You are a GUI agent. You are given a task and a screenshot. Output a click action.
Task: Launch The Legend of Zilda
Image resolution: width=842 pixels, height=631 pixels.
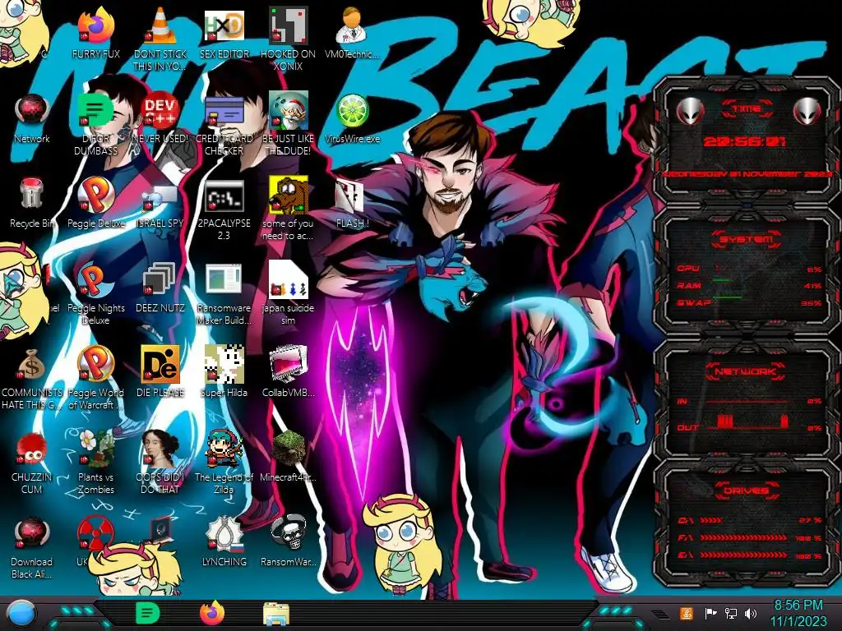[x=224, y=449]
